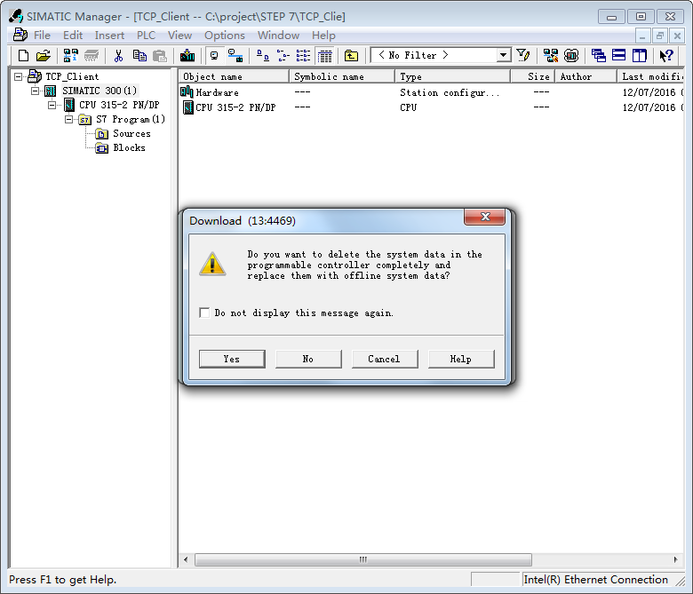The width and height of the screenshot is (693, 594).
Task: Click Cancel in the Download dialog
Action: coord(385,359)
